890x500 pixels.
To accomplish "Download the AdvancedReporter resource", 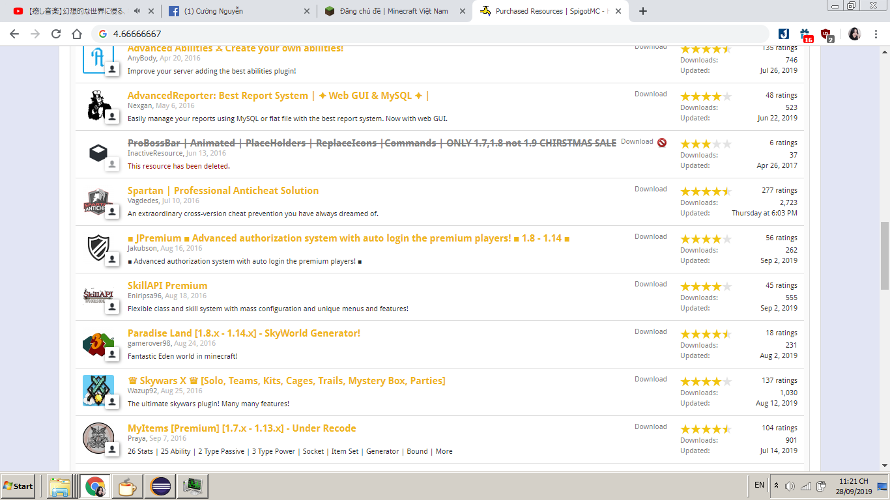I will pyautogui.click(x=650, y=94).
